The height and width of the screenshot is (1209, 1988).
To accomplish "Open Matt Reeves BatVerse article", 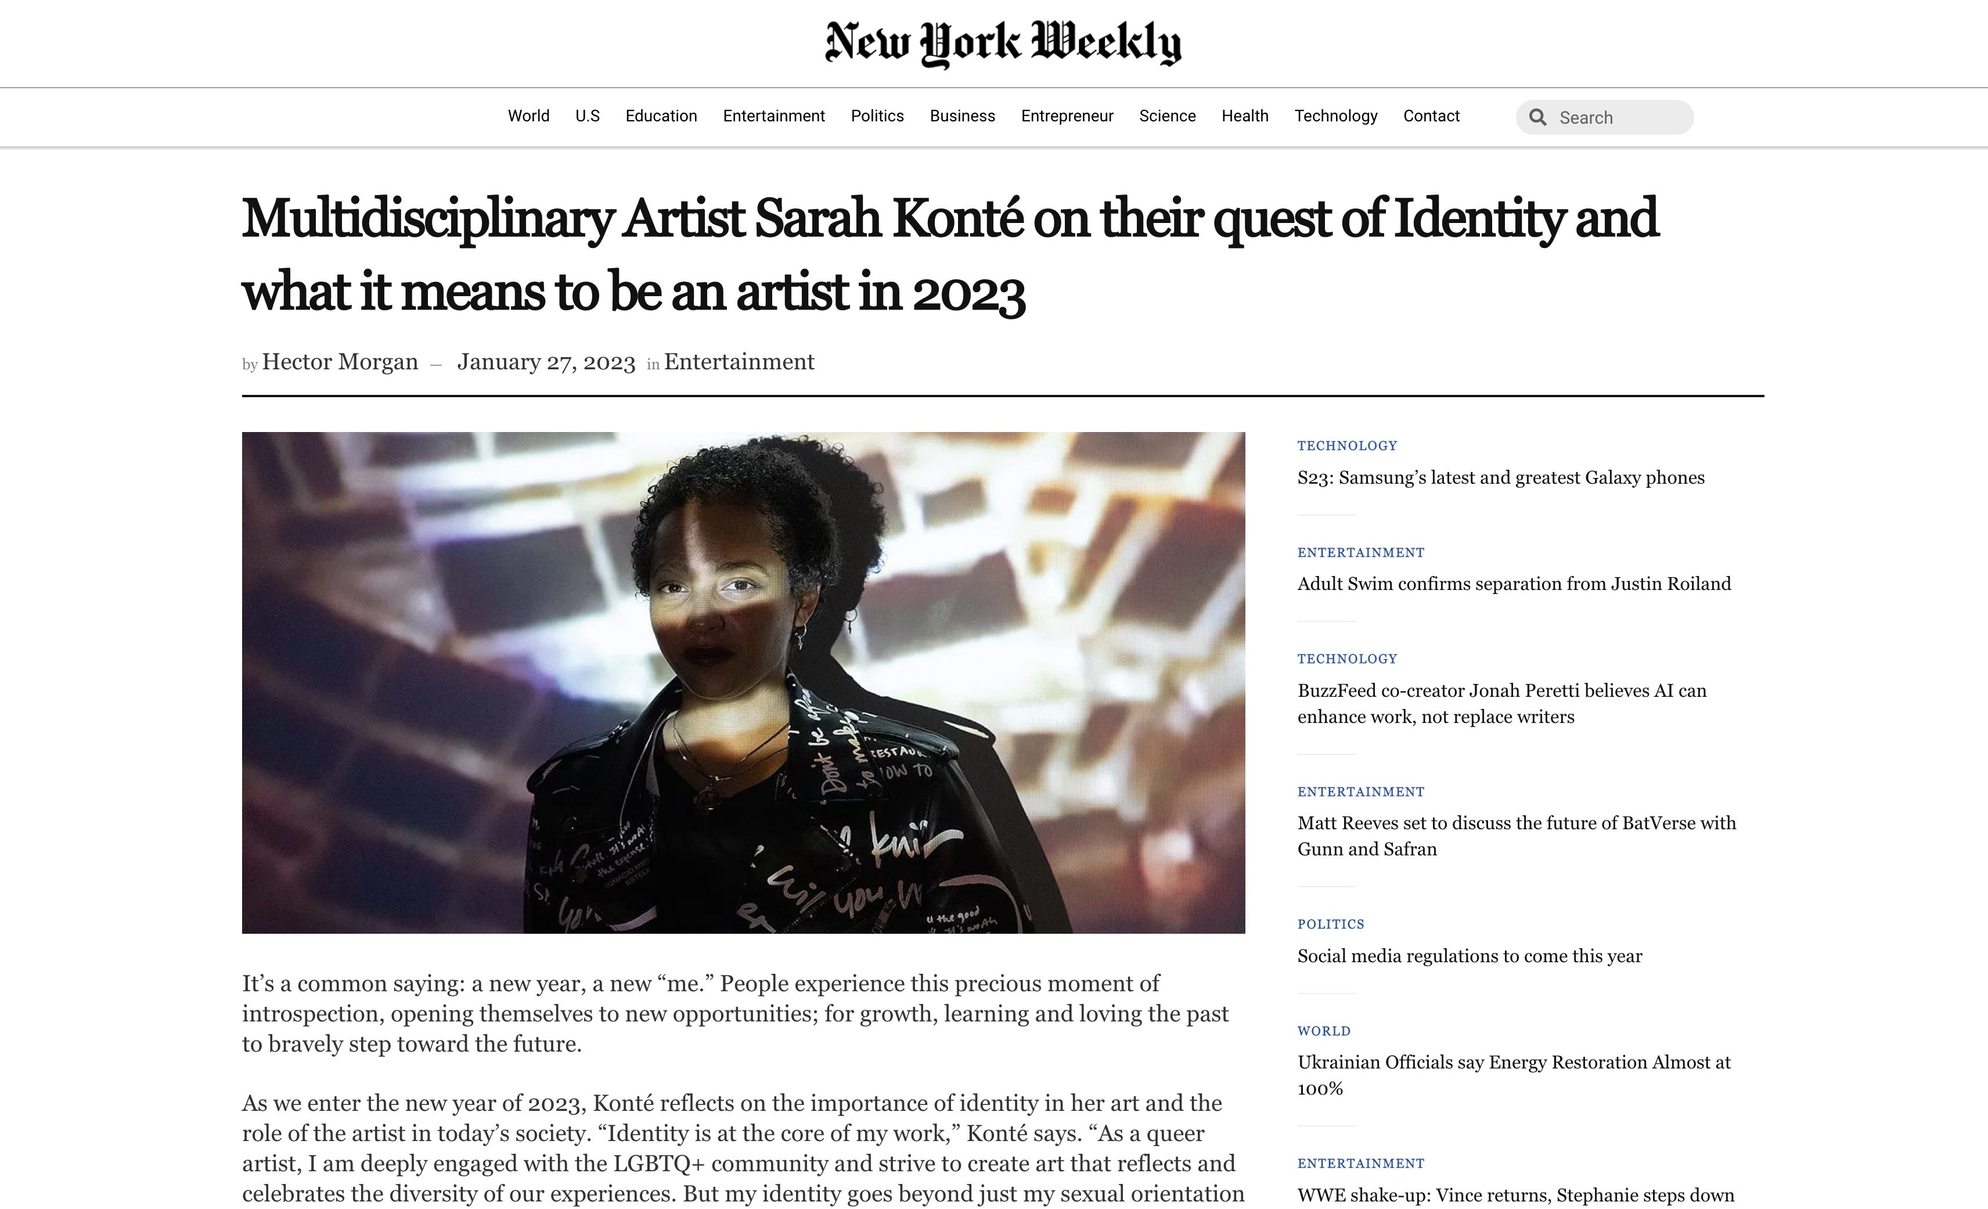I will point(1517,836).
